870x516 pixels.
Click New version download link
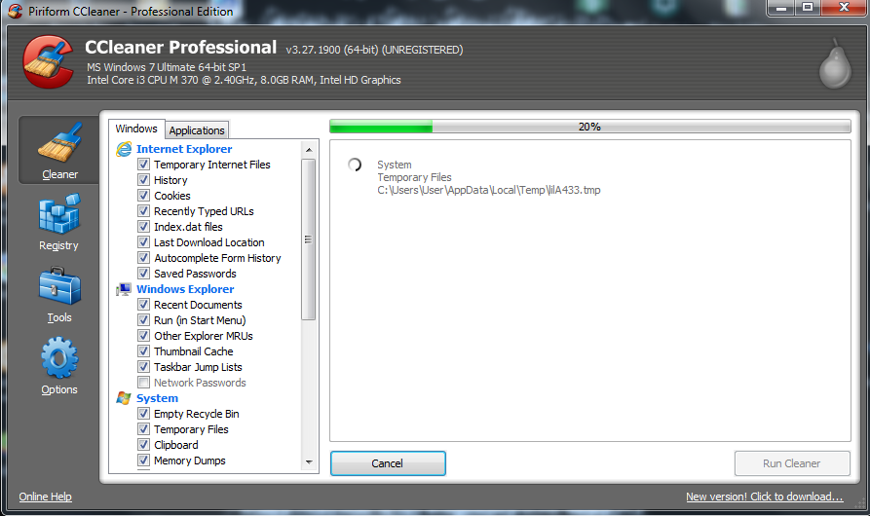(x=765, y=497)
